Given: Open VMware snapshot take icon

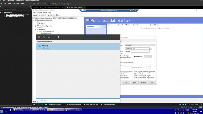Looking at the screenshot, I should pos(38,3).
